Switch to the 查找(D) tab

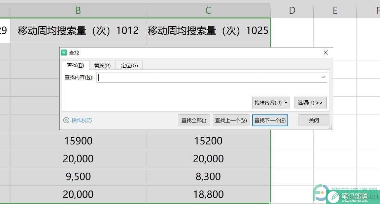75,65
